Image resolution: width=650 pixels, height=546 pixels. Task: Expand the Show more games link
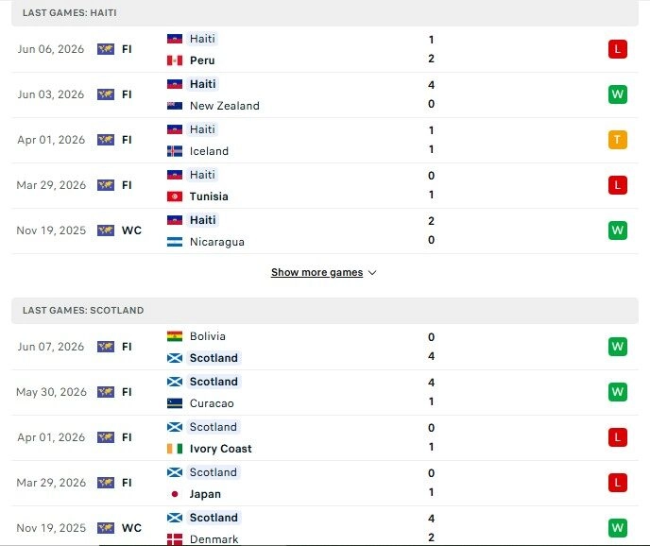coord(316,272)
